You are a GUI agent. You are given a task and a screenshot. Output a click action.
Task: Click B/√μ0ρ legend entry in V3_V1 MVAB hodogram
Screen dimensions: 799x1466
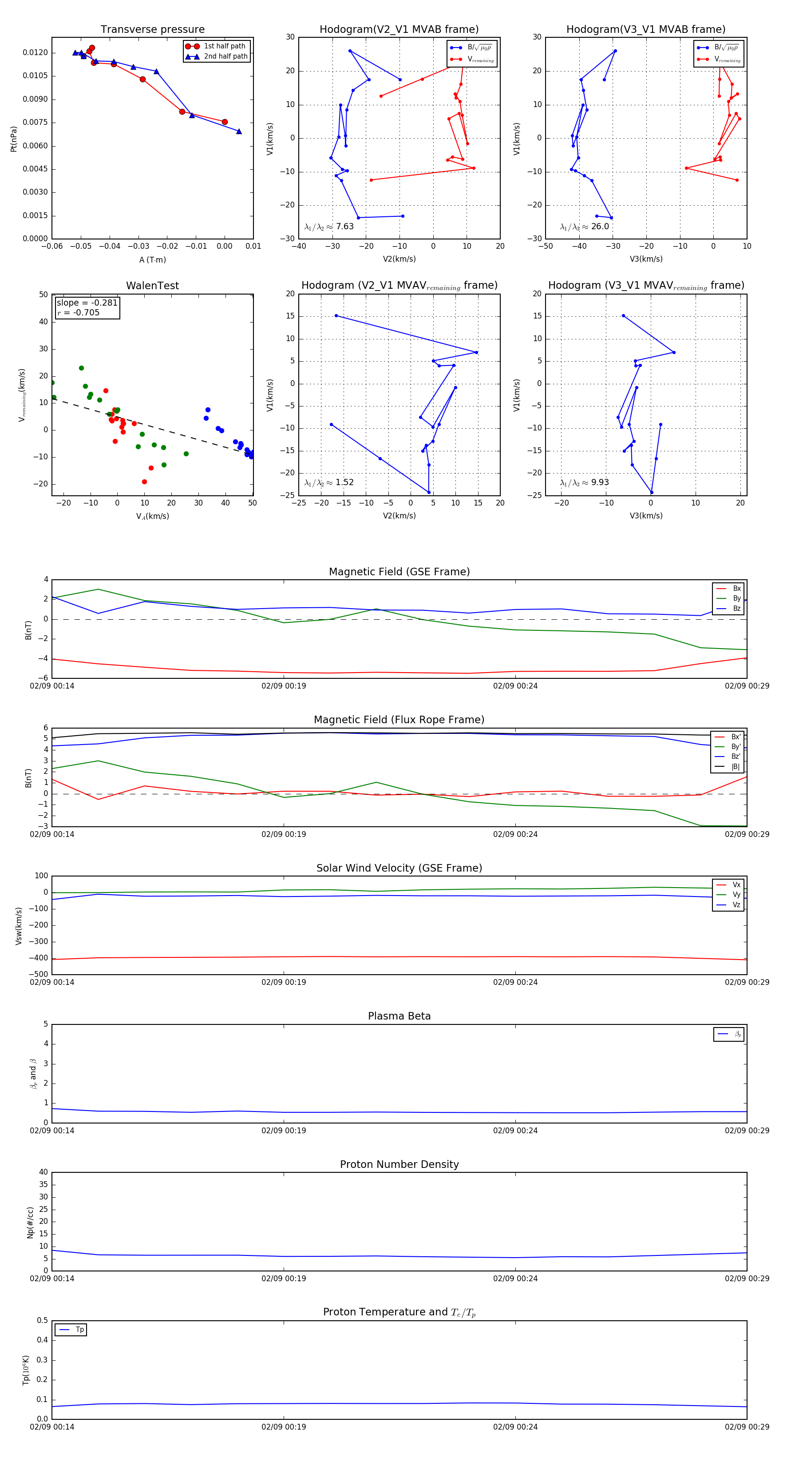(719, 48)
